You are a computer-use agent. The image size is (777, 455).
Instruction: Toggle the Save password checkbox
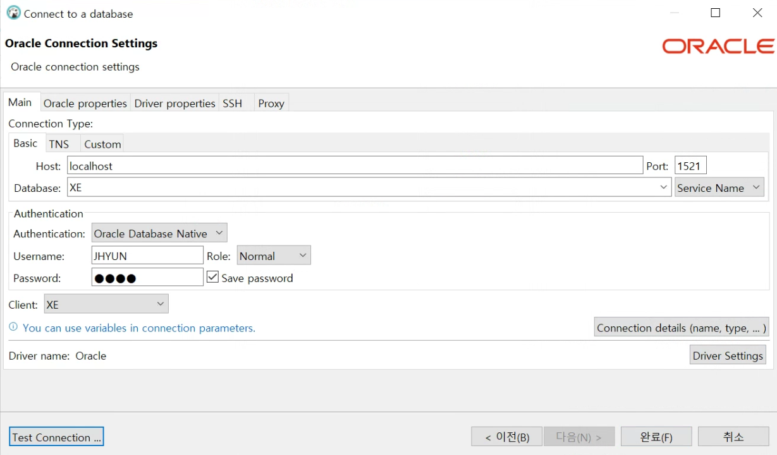point(212,277)
